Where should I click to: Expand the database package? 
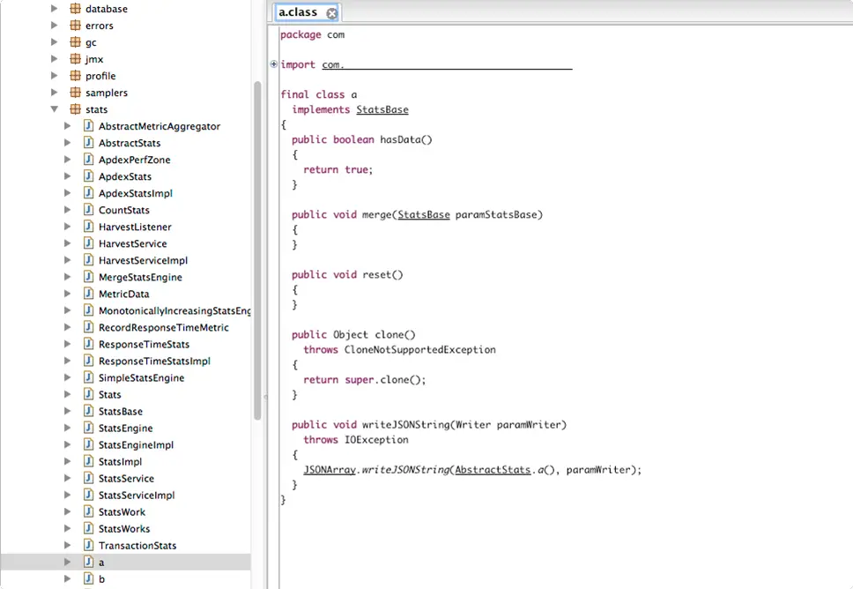point(55,9)
